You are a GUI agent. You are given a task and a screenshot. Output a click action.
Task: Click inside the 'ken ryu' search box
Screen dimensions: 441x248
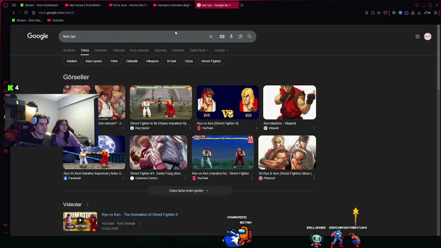coord(134,37)
